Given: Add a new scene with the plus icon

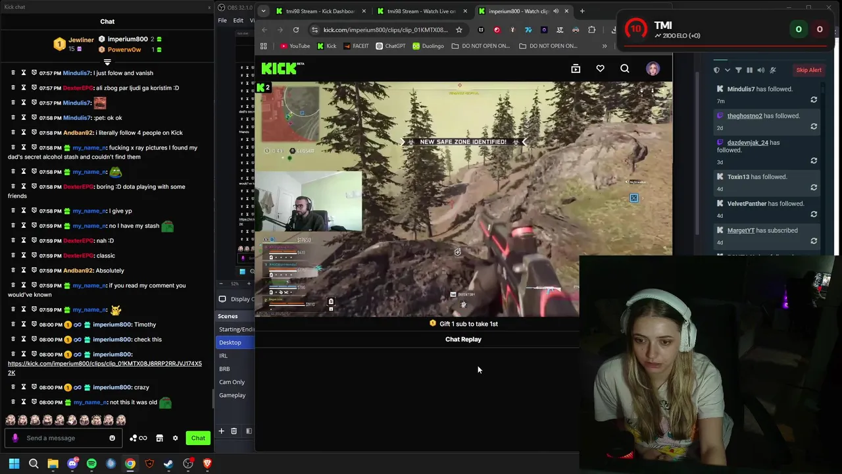Looking at the screenshot, I should 221,431.
